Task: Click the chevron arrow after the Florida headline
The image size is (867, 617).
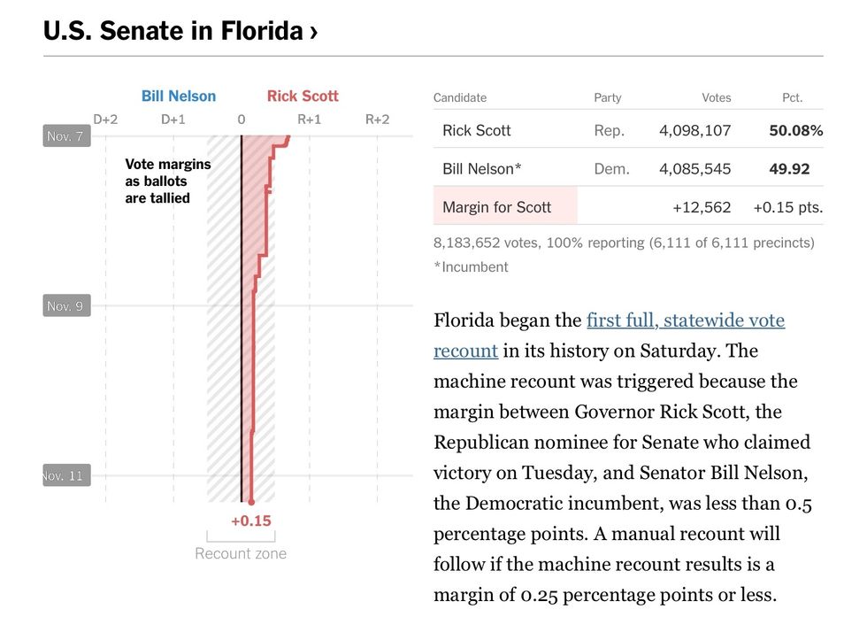Action: (313, 33)
